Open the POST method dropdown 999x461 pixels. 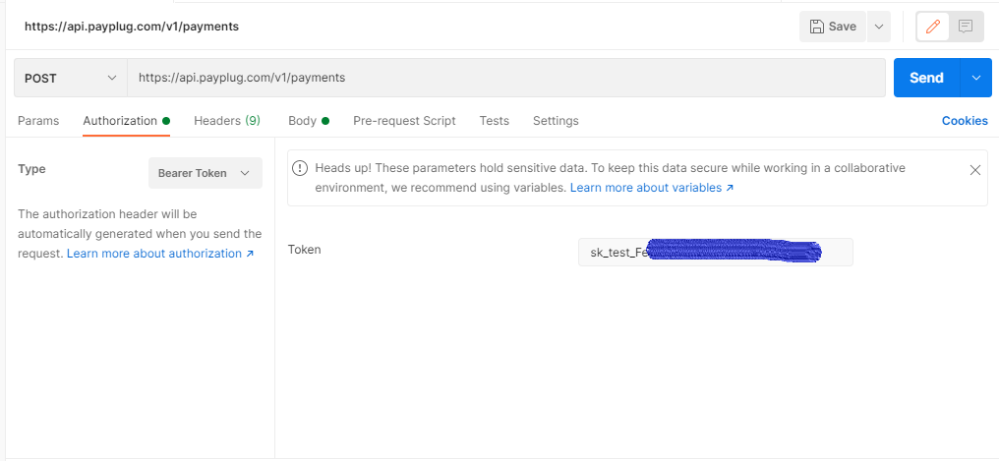coord(71,78)
